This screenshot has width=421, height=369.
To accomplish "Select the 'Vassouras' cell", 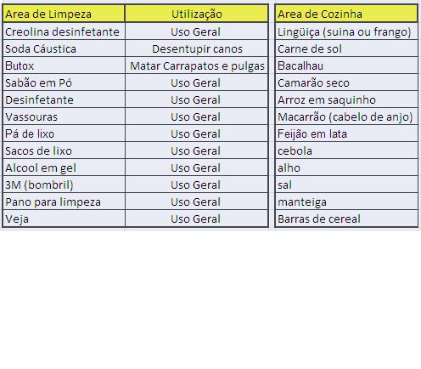I will coord(64,116).
